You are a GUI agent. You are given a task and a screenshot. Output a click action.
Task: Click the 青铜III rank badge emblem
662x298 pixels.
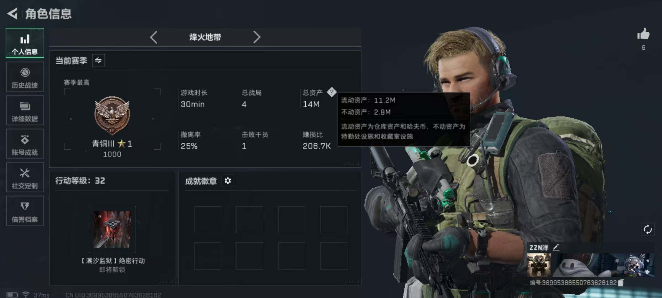tap(112, 115)
